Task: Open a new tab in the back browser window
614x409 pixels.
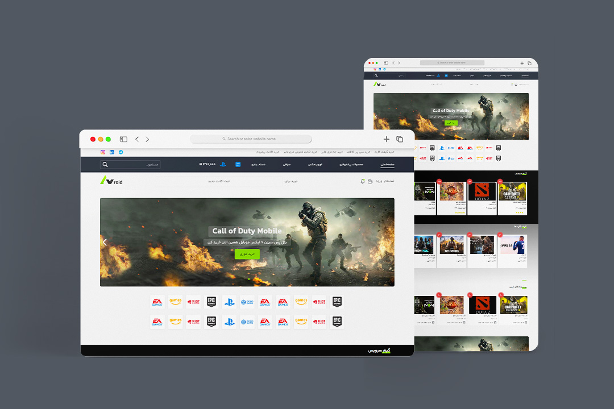Action: [522, 63]
